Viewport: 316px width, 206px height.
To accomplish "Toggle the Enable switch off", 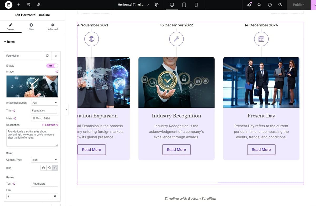I will (52, 66).
